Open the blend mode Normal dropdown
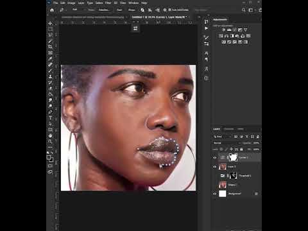Screen dimensions: 308x231 click(x=227, y=143)
